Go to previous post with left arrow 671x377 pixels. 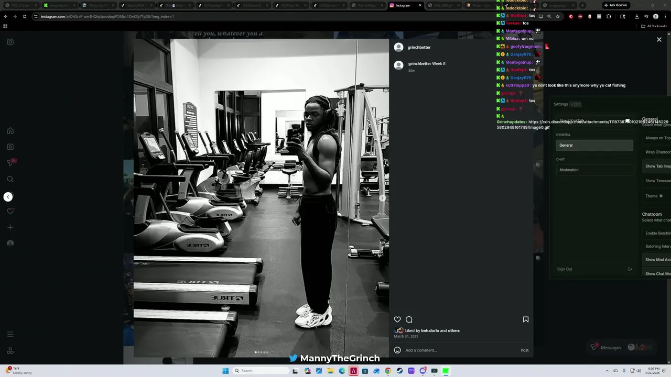[x=8, y=197]
